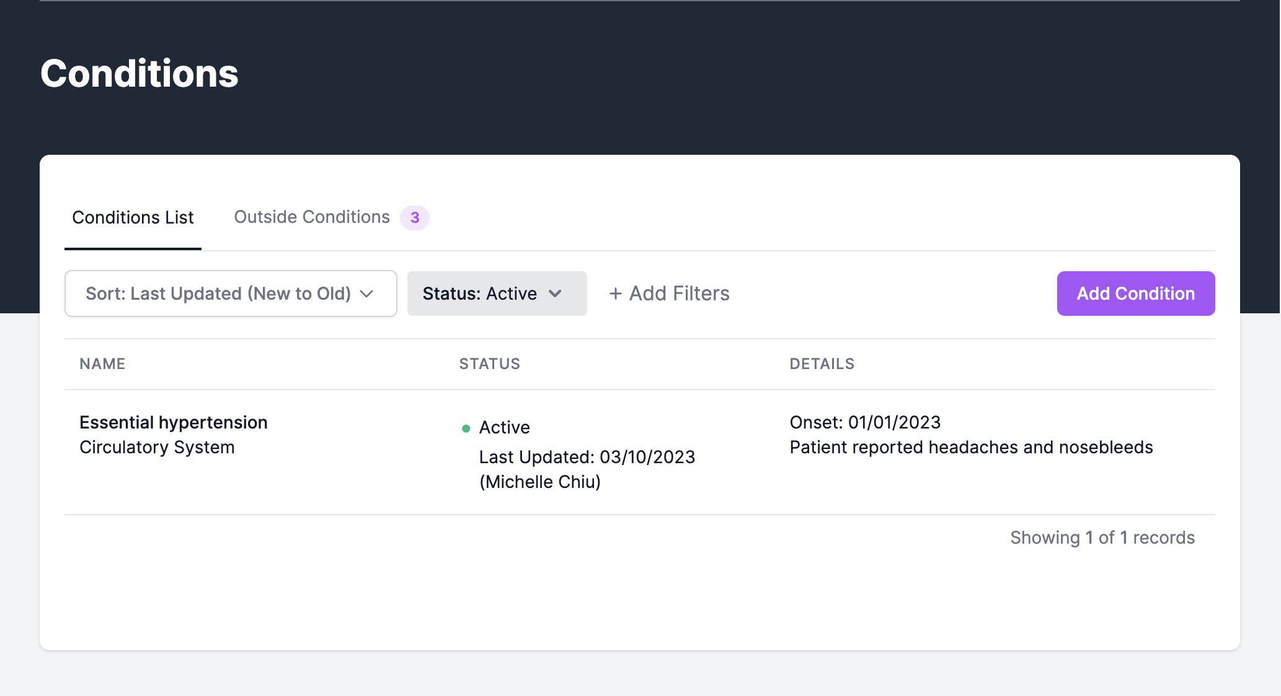The width and height of the screenshot is (1281, 696).
Task: Click the DETAILS column header
Action: [822, 364]
